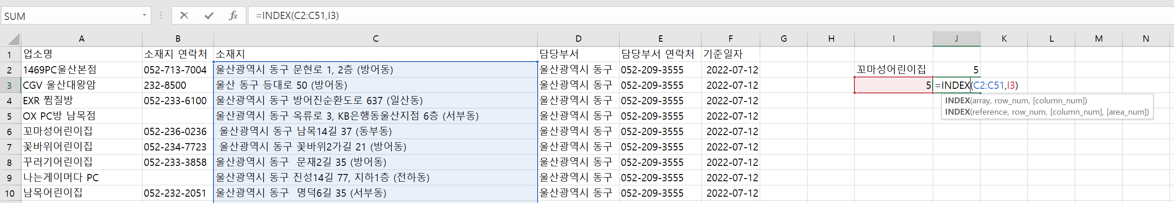
Task: Select address 울산 동구 등대로 50 (방어동)
Action: click(376, 85)
